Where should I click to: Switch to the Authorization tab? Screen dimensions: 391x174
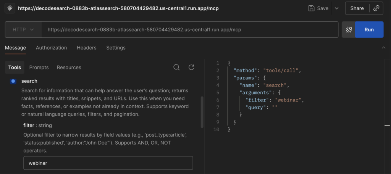pos(51,48)
